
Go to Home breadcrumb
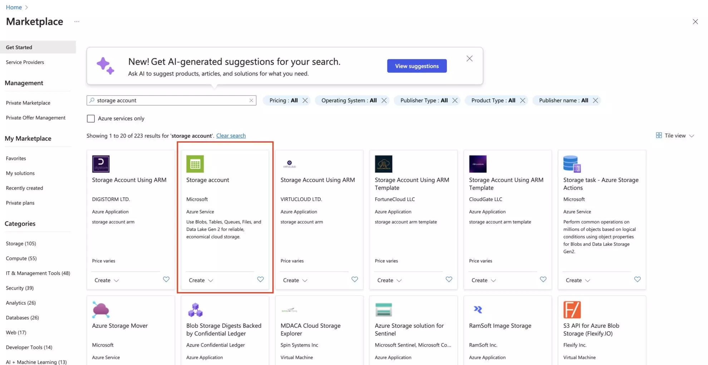click(14, 7)
